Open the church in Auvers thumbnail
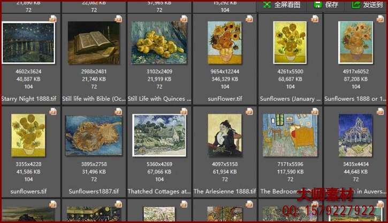The height and width of the screenshot is (223, 388). (x=355, y=135)
